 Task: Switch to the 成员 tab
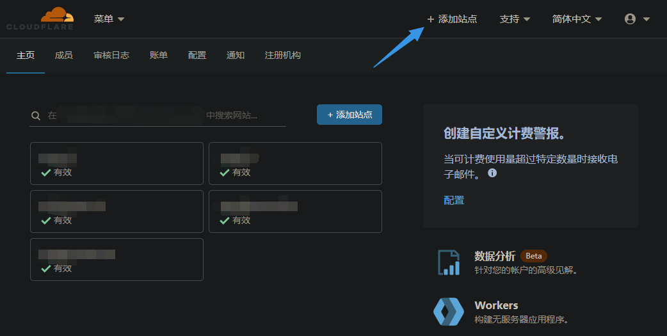point(64,56)
